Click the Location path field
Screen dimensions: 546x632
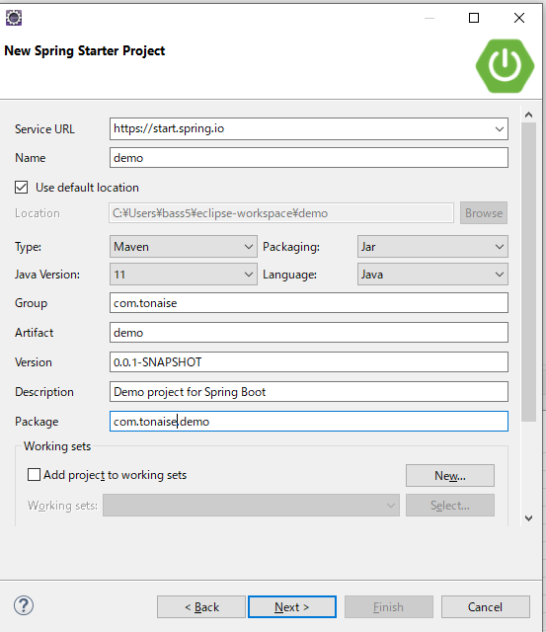coord(281,213)
